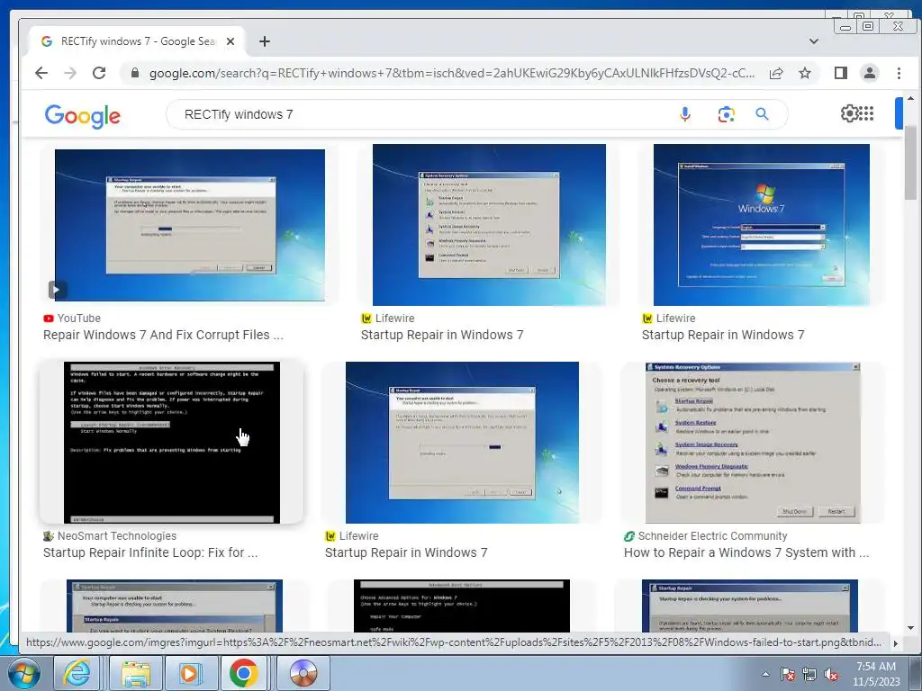The width and height of the screenshot is (922, 691).
Task: Click the address bar URL
Action: pyautogui.click(x=452, y=73)
